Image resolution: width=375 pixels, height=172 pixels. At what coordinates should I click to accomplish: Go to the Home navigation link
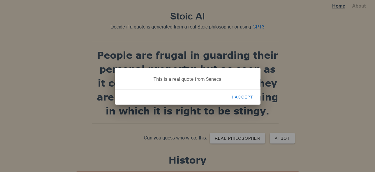click(339, 6)
